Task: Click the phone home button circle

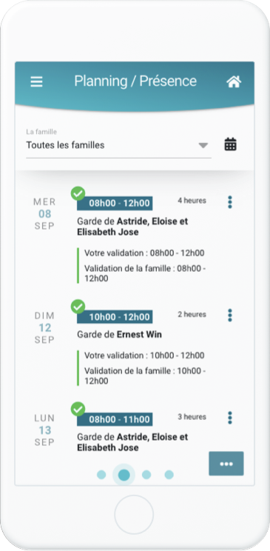Action: 134,515
